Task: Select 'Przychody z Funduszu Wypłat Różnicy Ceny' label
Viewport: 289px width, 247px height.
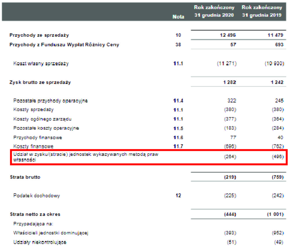Action: (x=64, y=45)
